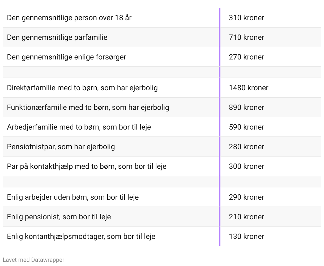This screenshot has height=266, width=324.
Task: Click the '310 kroner' value cell
Action: 246,18
